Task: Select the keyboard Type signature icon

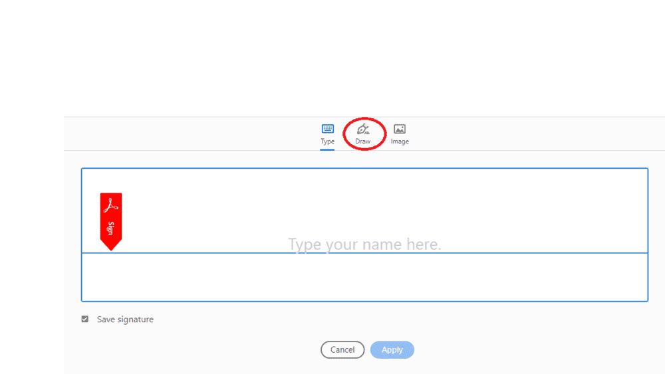Action: click(x=327, y=129)
